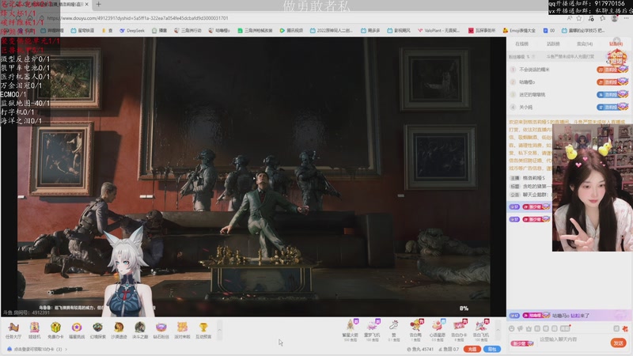This screenshot has height=356, width=633.
Task: Open the emoji picker in chat toolbar
Action: [x=512, y=328]
